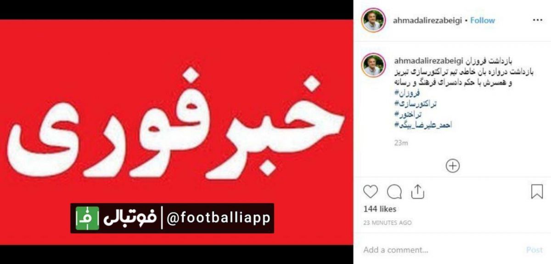Follow ahmadalirezabeigi
The height and width of the screenshot is (264, 551).
pyautogui.click(x=483, y=20)
